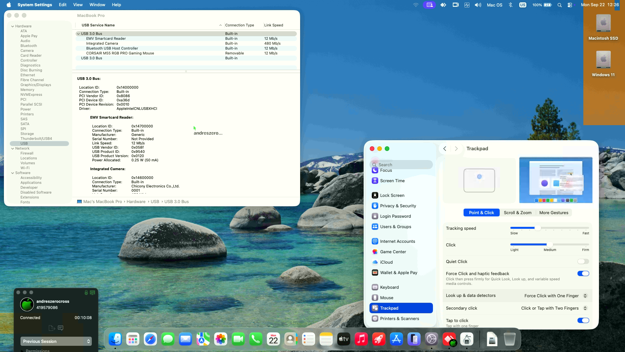The height and width of the screenshot is (352, 625).
Task: Toggle the Tap to click switch
Action: point(583,320)
